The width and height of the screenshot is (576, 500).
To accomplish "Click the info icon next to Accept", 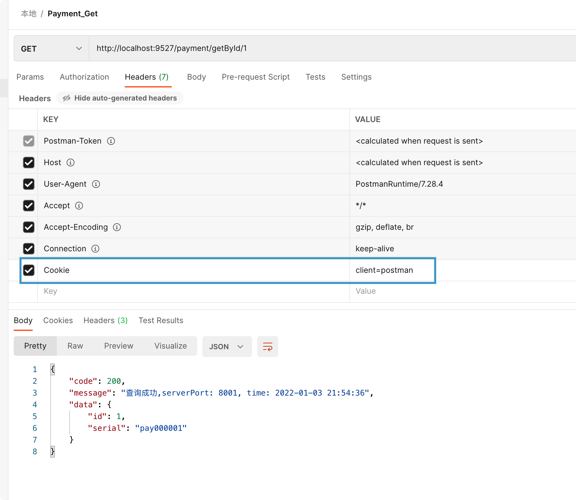I will tap(79, 206).
